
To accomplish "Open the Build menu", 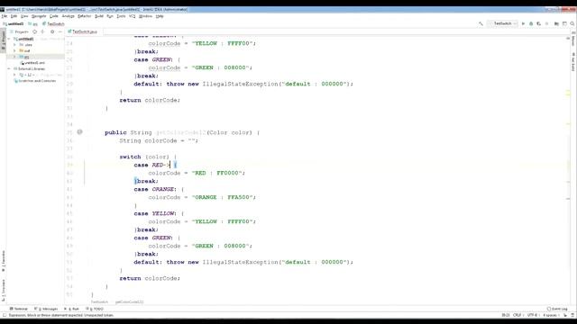I will [99, 16].
